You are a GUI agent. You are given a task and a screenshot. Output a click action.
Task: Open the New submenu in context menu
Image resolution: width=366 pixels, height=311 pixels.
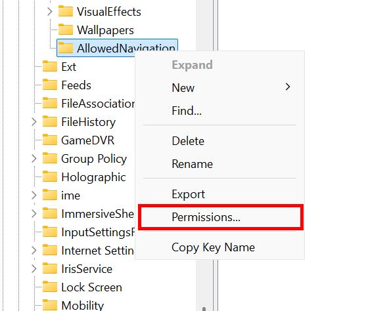click(219, 88)
